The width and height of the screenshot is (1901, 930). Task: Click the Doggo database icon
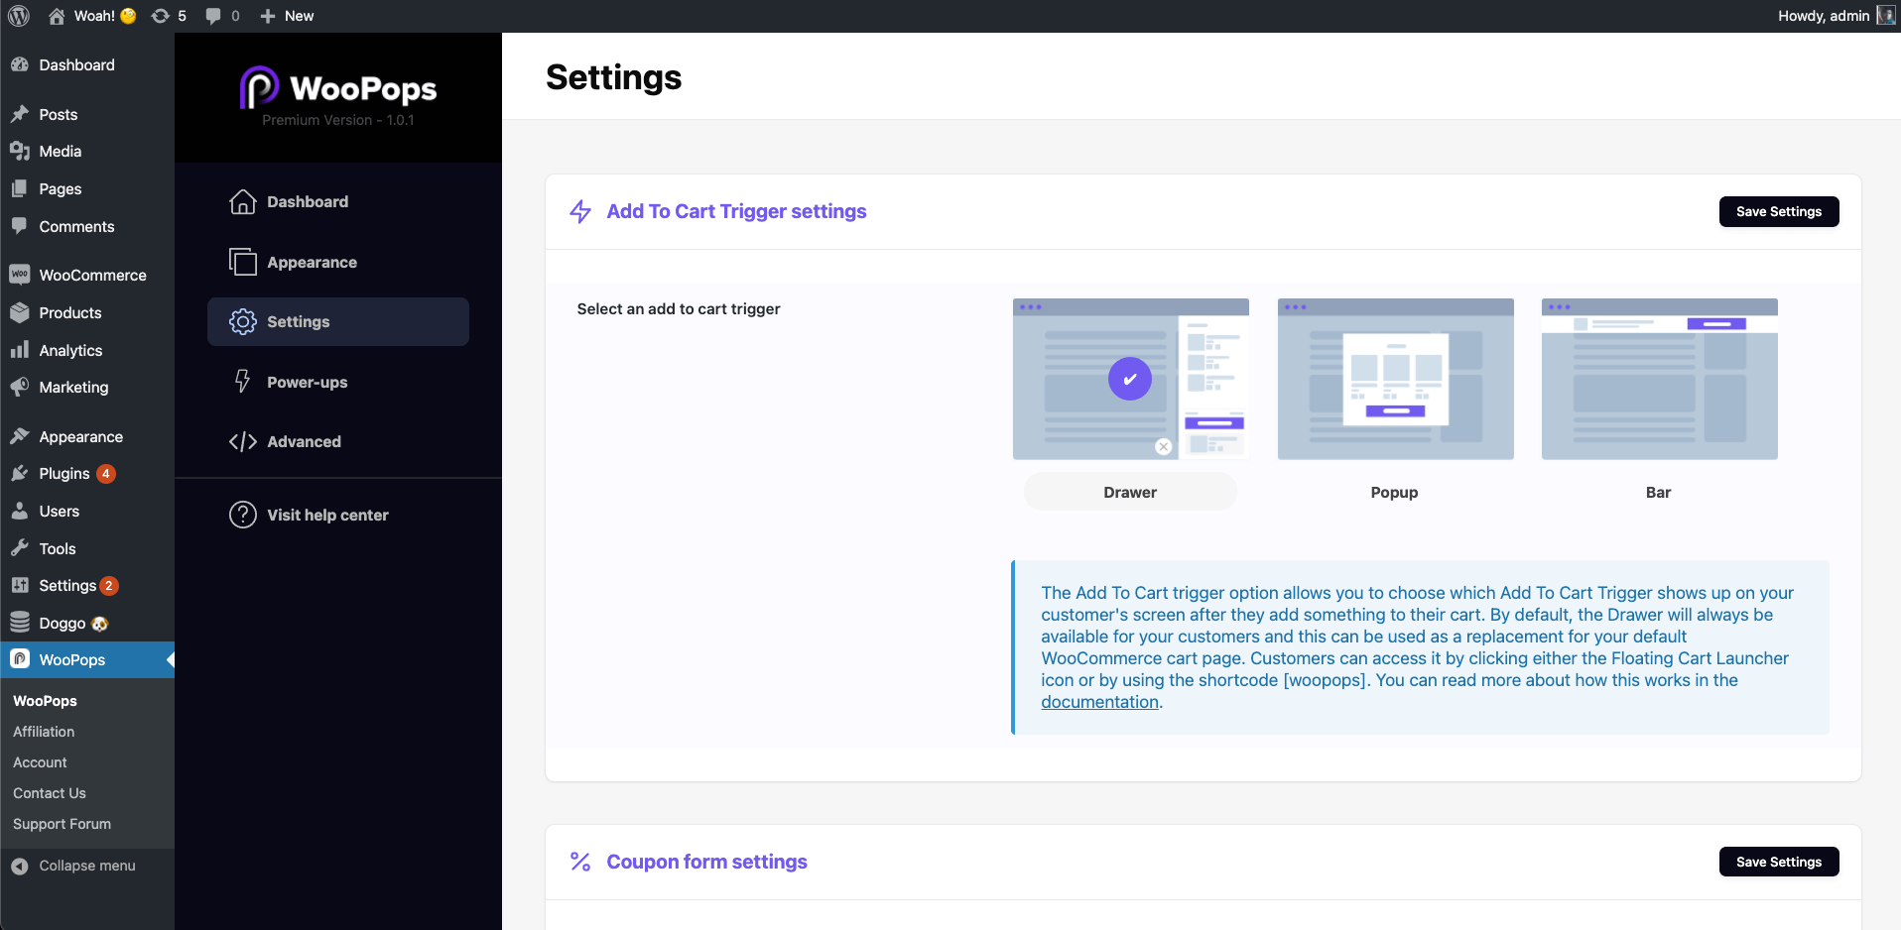coord(20,623)
